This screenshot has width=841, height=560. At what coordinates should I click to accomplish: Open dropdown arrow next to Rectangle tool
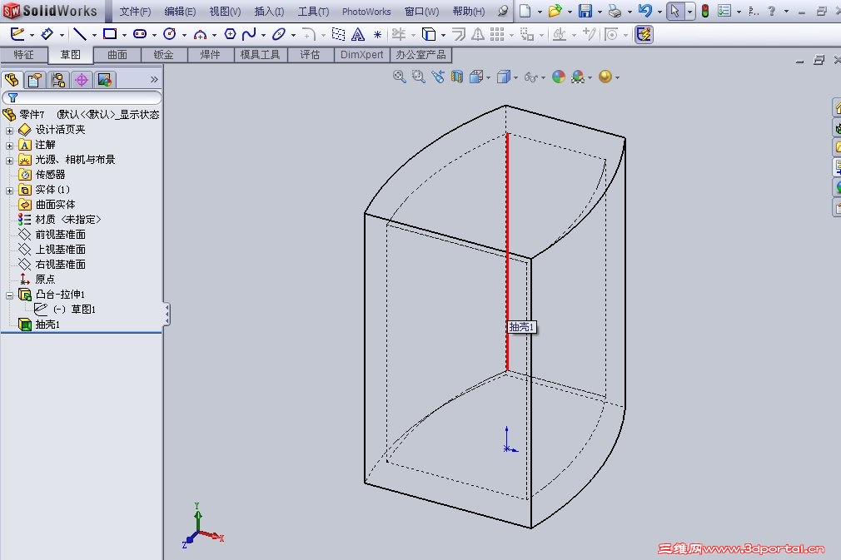coord(124,36)
